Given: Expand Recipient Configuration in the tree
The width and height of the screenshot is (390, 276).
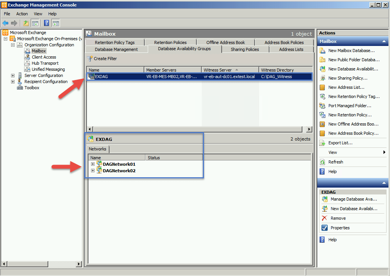Looking at the screenshot, I should coord(13,82).
